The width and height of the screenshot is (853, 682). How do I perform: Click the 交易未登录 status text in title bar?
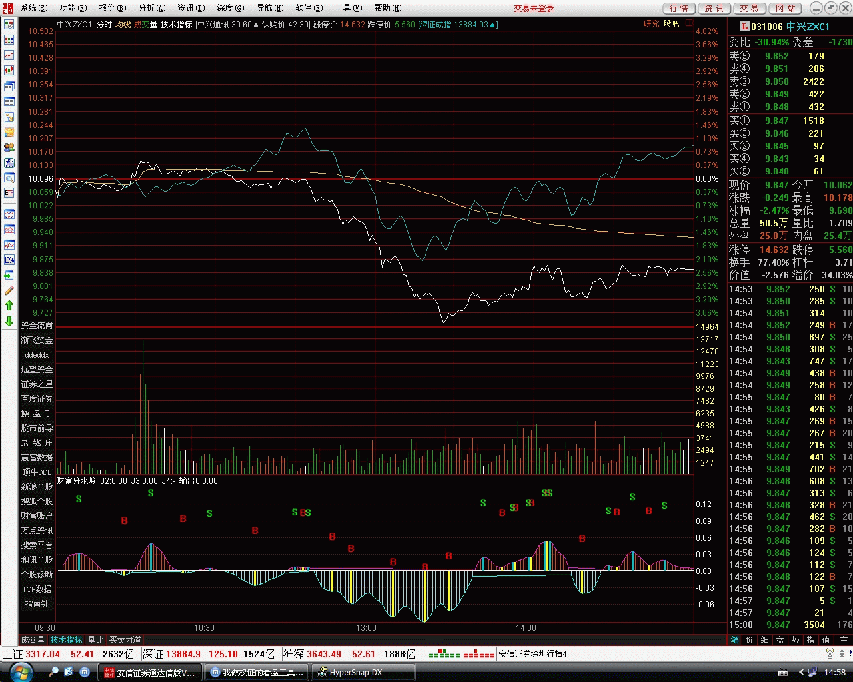coord(534,8)
